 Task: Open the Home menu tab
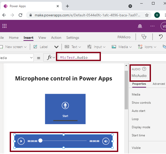coord(14,38)
